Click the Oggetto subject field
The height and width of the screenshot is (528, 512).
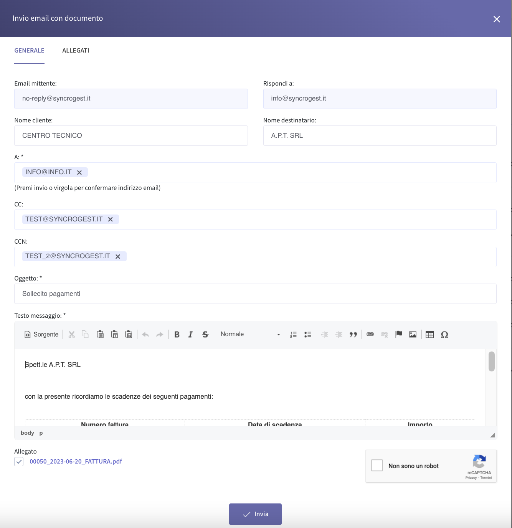point(255,294)
